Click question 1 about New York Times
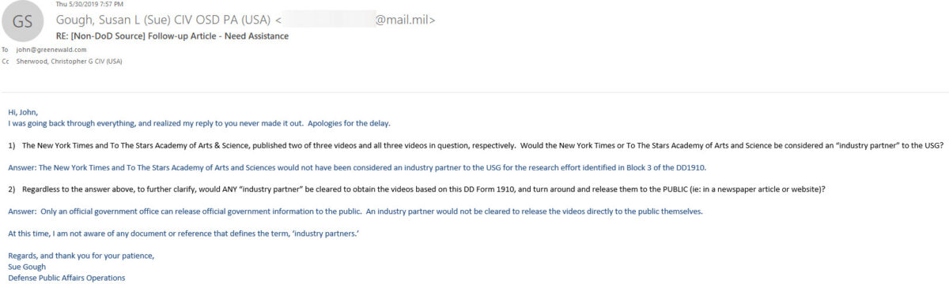The image size is (949, 284). tap(476, 146)
